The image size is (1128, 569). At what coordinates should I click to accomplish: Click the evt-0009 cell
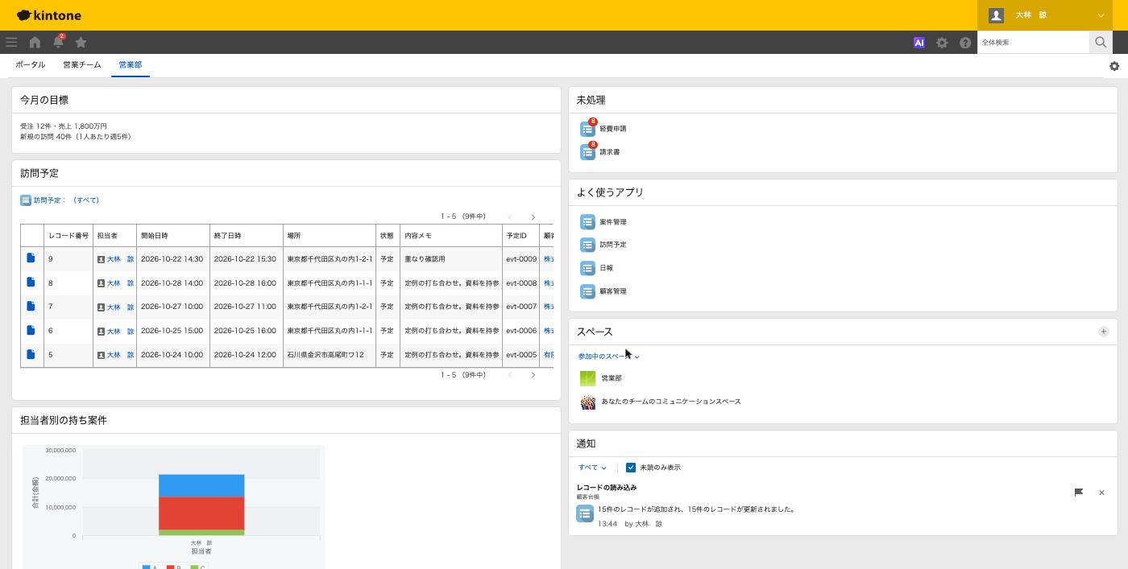(x=520, y=259)
